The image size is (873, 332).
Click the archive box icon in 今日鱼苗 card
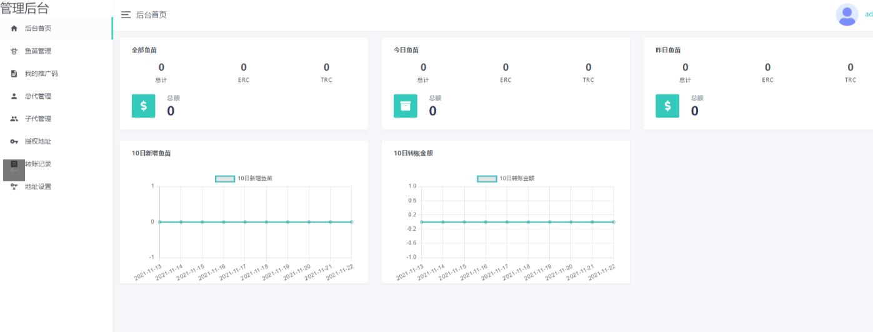[x=405, y=106]
